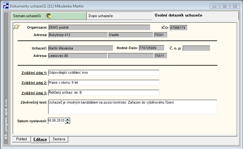
Task: Click into the Závěrečný text box
Action: click(133, 107)
